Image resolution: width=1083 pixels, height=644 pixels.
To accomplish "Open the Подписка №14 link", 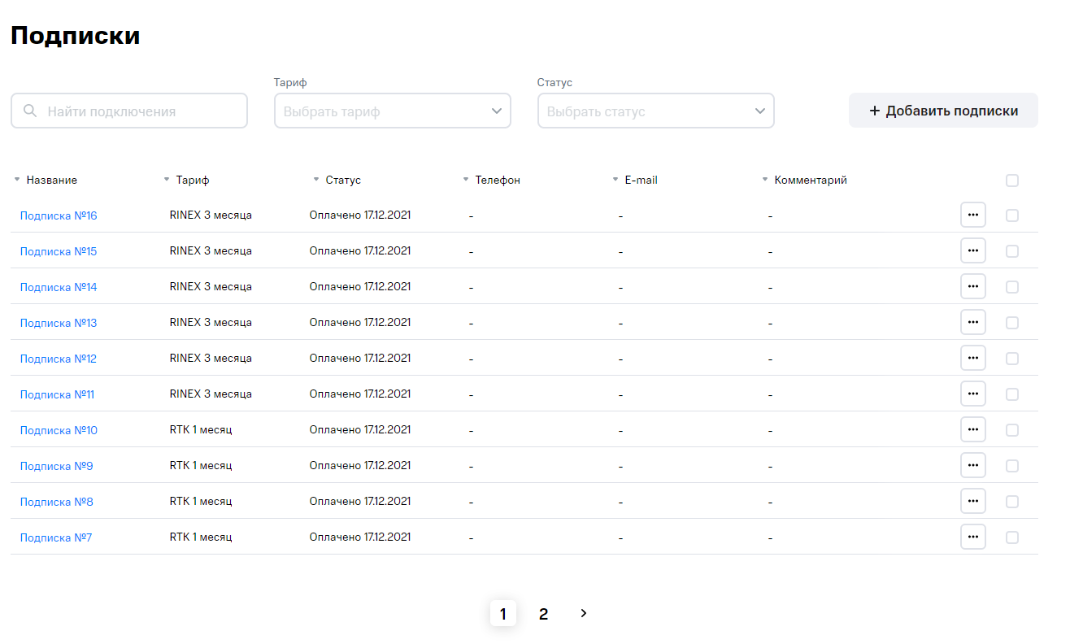I will [x=59, y=287].
